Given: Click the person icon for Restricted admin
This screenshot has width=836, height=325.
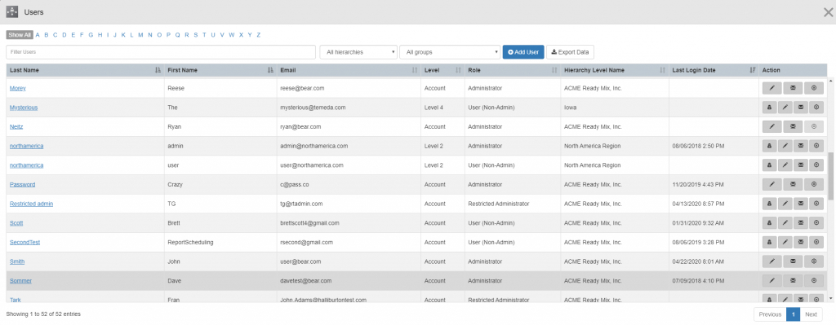Looking at the screenshot, I should click(769, 204).
